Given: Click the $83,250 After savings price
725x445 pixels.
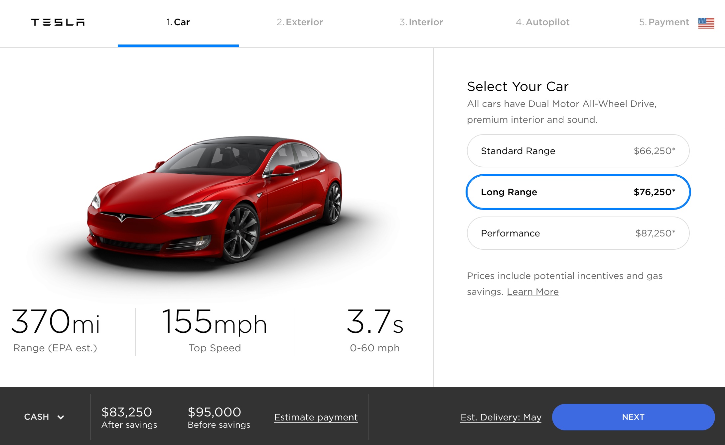Looking at the screenshot, I should coord(129,417).
